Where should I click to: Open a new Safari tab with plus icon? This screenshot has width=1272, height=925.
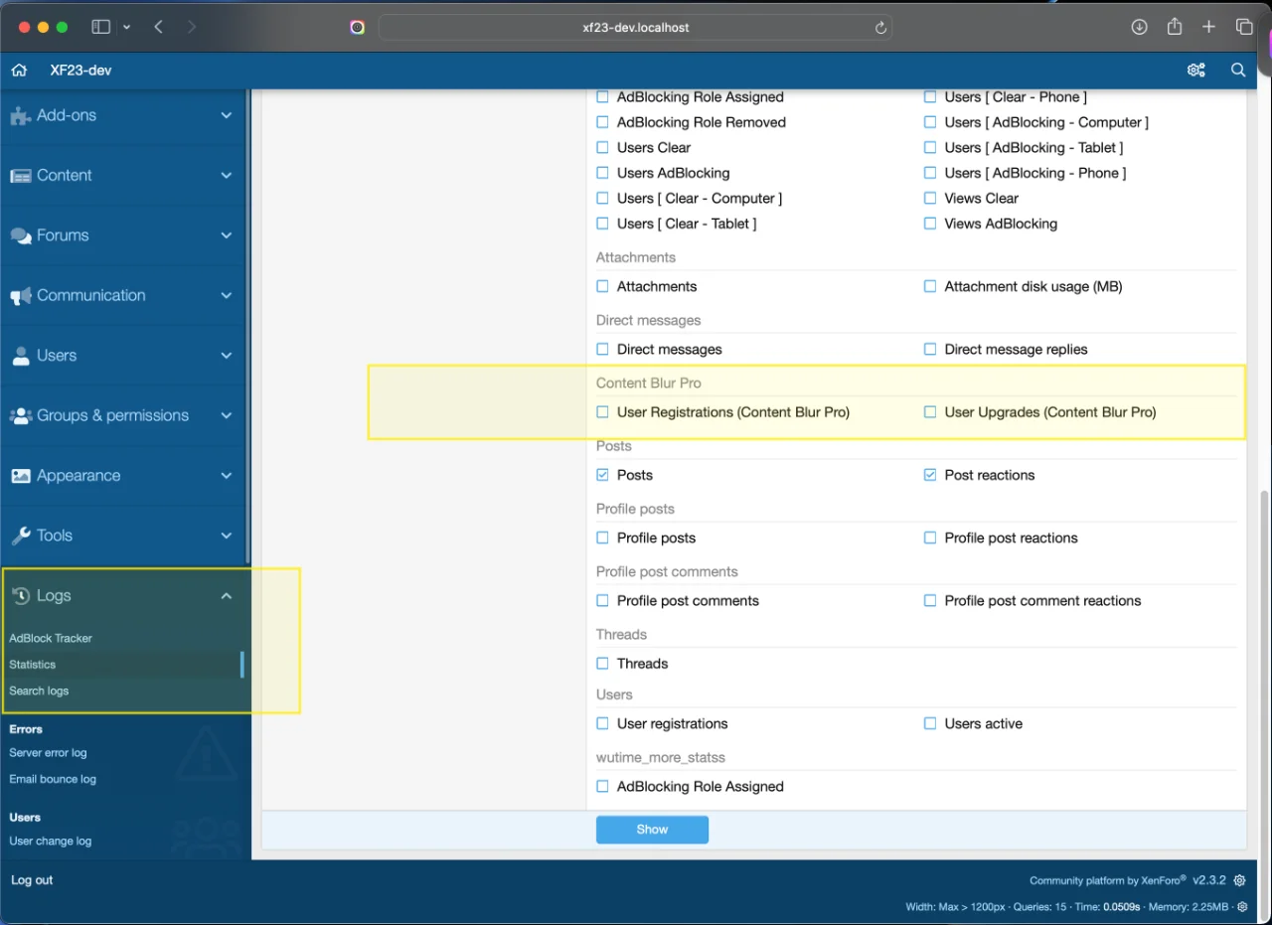1208,27
